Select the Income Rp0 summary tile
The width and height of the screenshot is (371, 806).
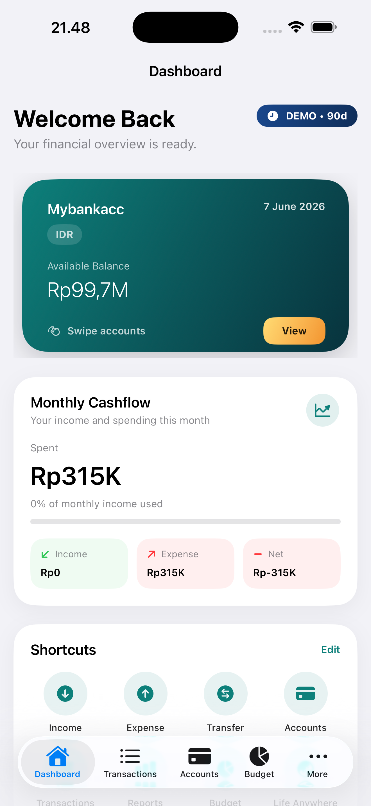click(x=79, y=563)
